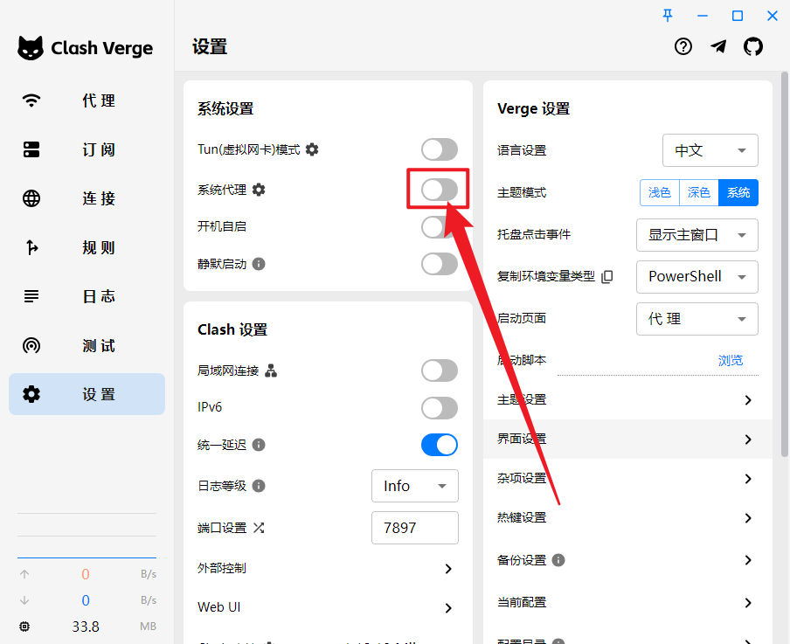This screenshot has width=790, height=644.
Task: Open 外部控制 settings row
Action: point(328,568)
